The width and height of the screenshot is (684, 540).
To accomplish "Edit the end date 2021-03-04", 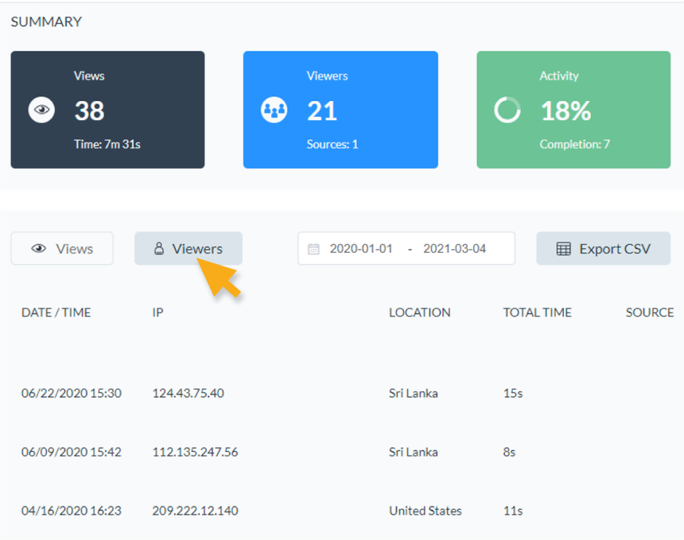I will click(x=454, y=249).
